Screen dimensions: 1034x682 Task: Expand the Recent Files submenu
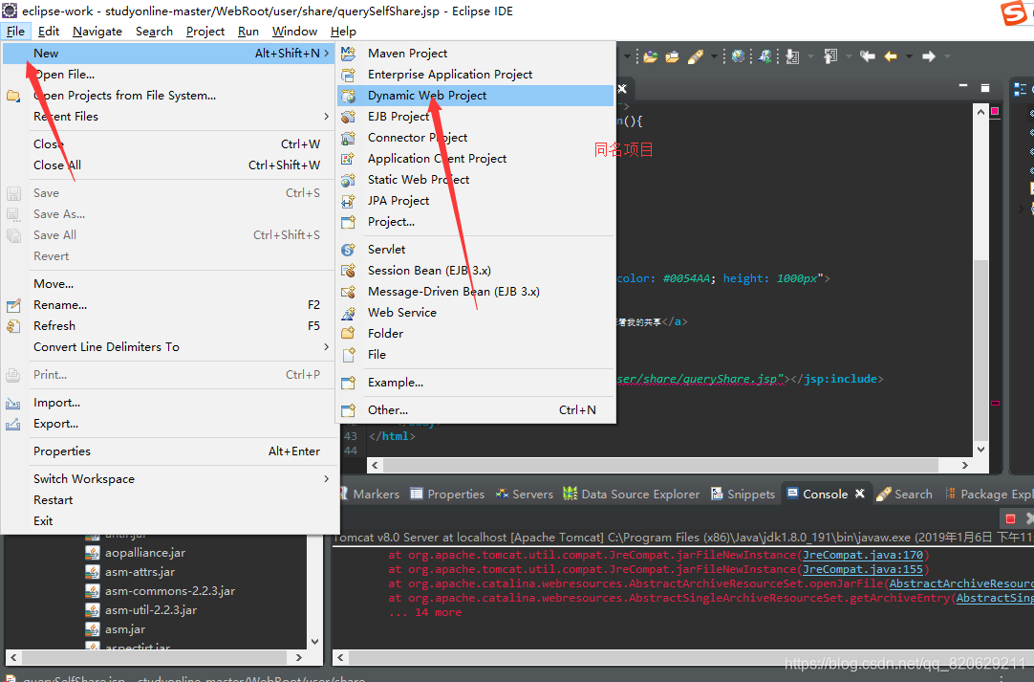click(171, 116)
